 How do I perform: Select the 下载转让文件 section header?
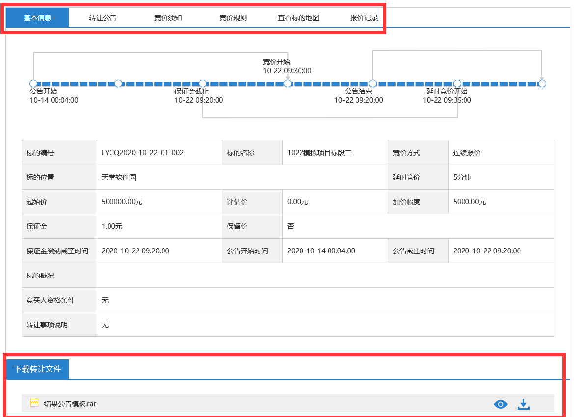coord(38,369)
